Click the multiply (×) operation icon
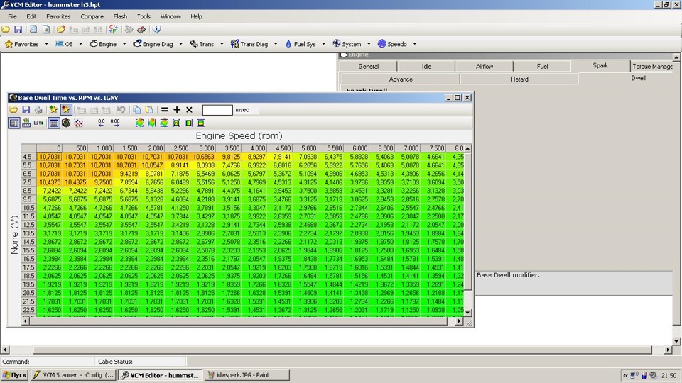The height and width of the screenshot is (383, 682). pos(189,110)
